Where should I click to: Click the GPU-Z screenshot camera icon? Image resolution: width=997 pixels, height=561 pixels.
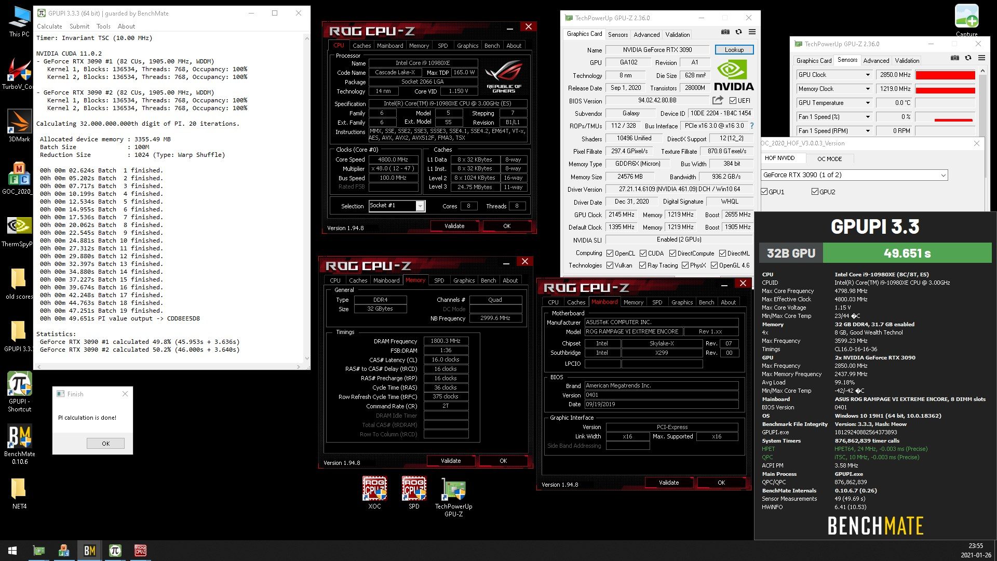pos(725,32)
